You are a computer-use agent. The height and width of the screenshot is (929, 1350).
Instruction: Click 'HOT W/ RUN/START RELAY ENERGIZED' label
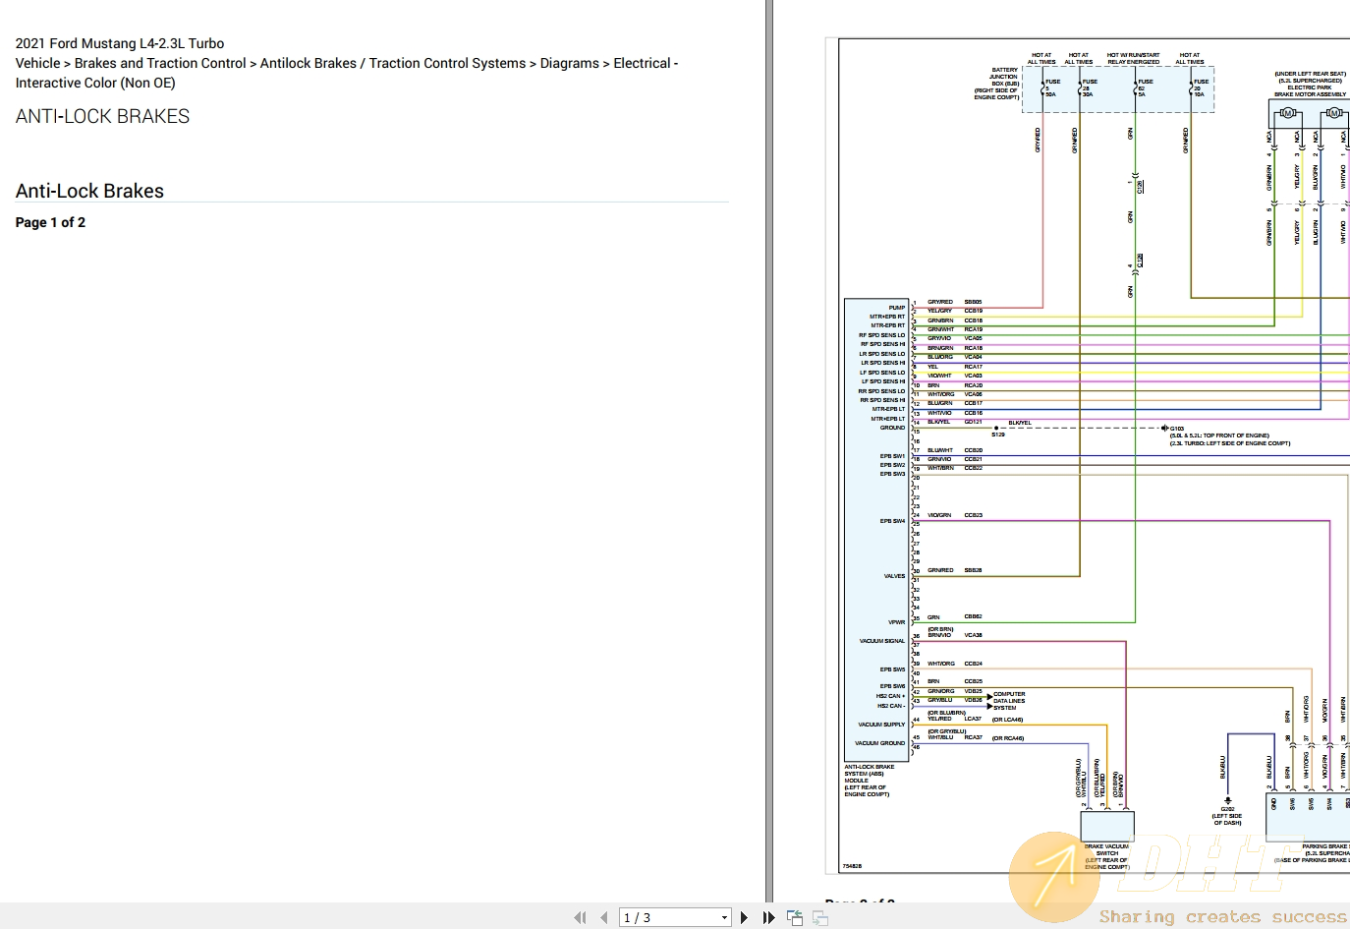[1133, 59]
